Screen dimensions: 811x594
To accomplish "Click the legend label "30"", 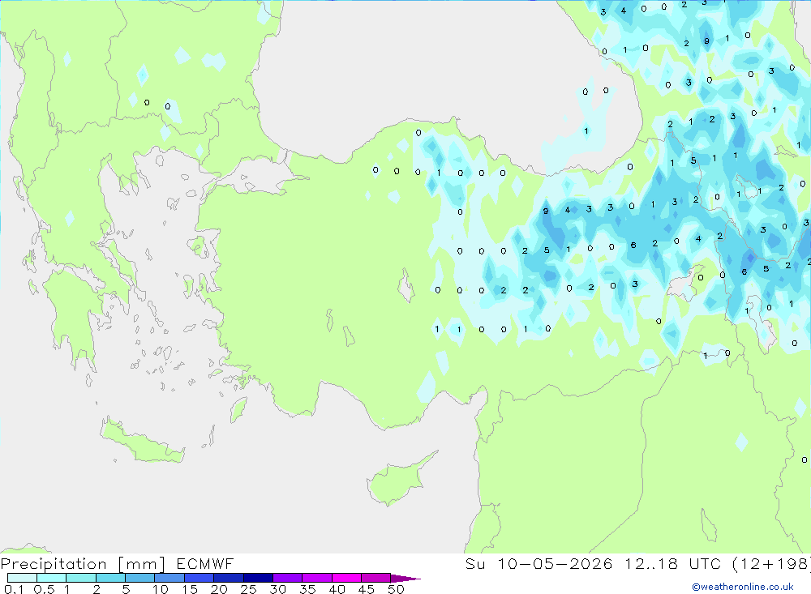I will pyautogui.click(x=278, y=589).
